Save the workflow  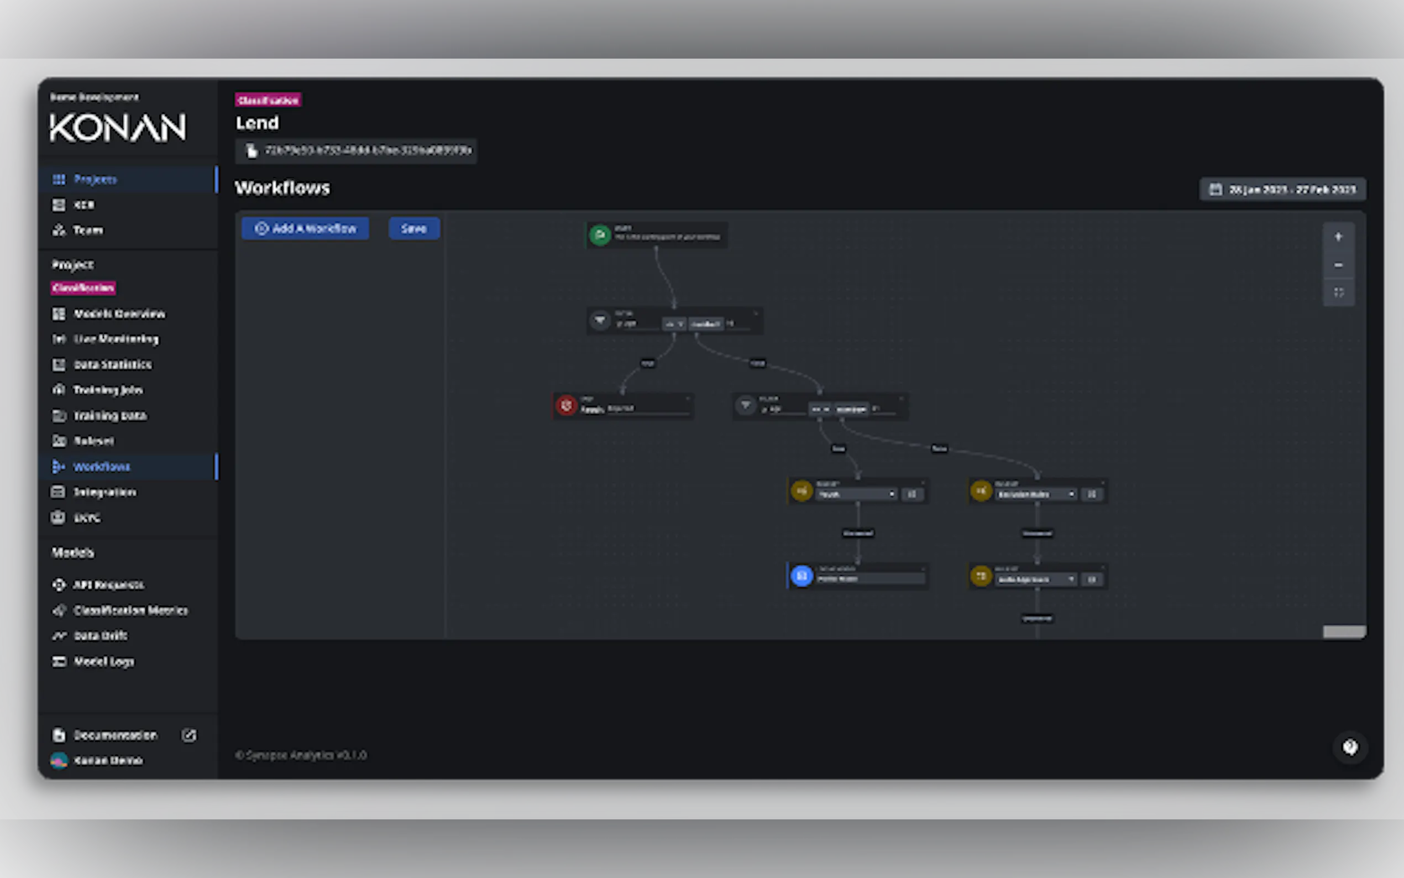[413, 229]
